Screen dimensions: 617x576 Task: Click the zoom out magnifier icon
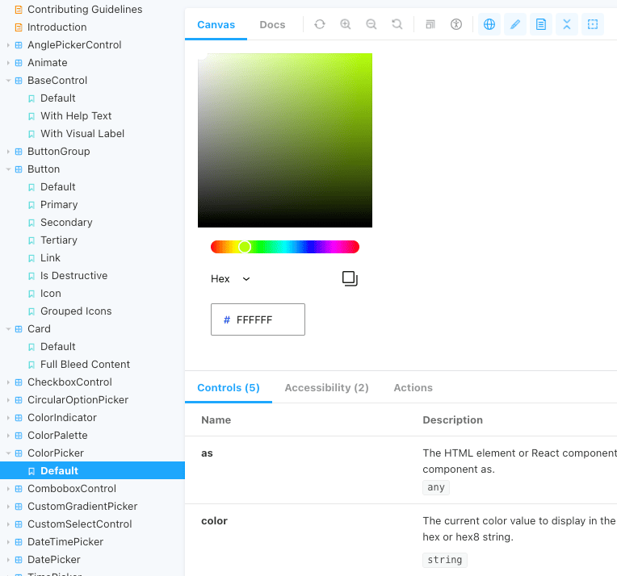pos(371,24)
